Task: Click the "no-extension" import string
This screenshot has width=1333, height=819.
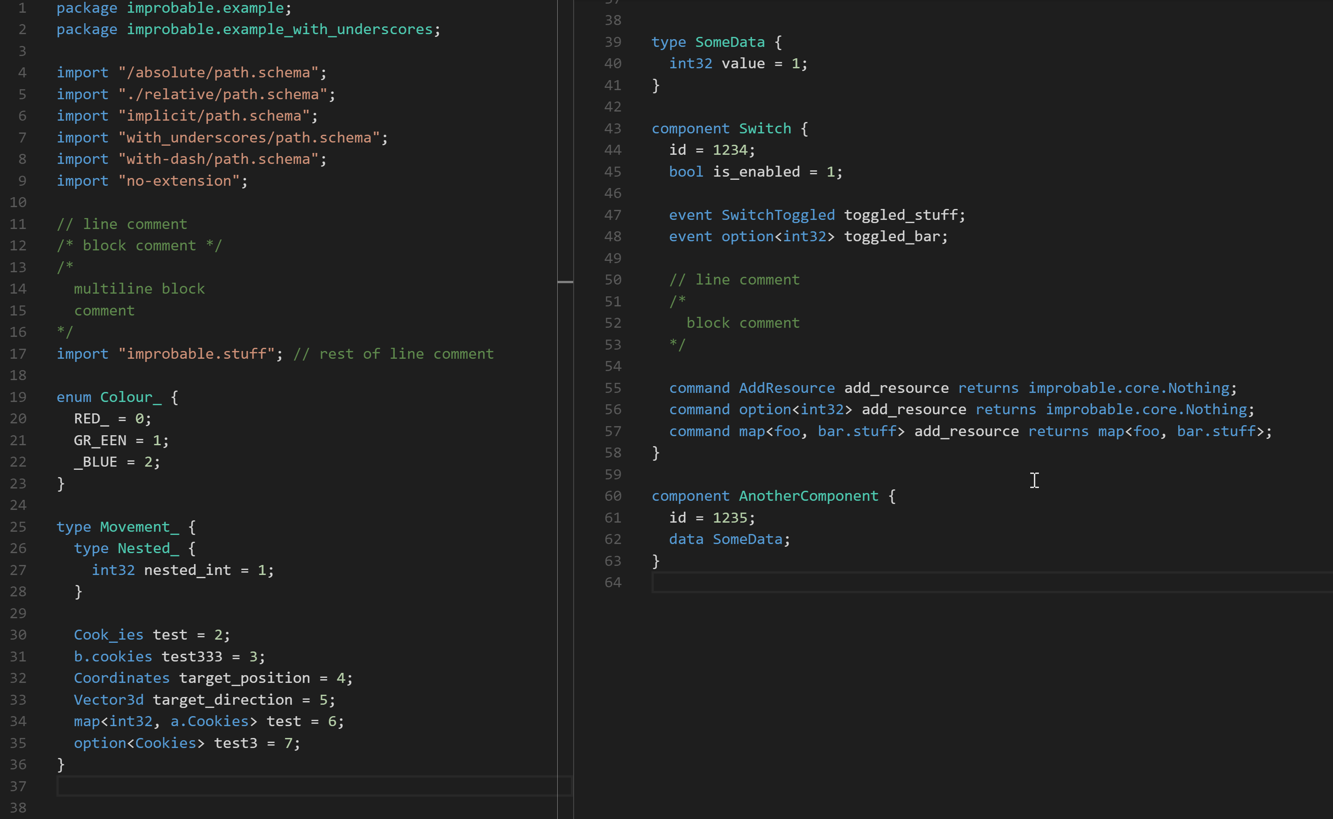Action: [x=179, y=181]
